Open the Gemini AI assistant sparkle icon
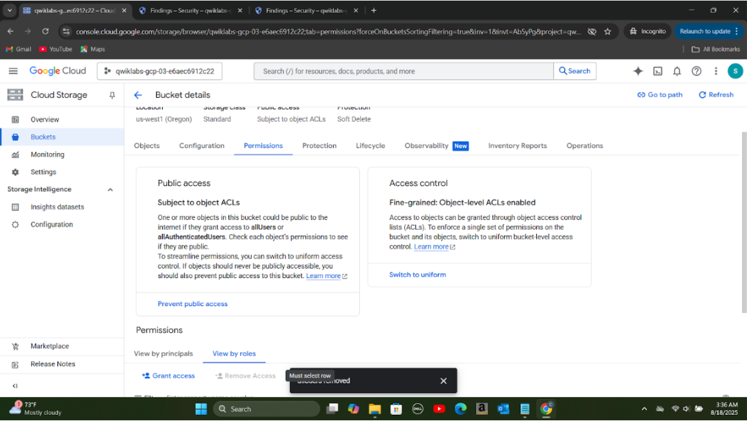Image resolution: width=747 pixels, height=421 pixels. click(x=638, y=71)
